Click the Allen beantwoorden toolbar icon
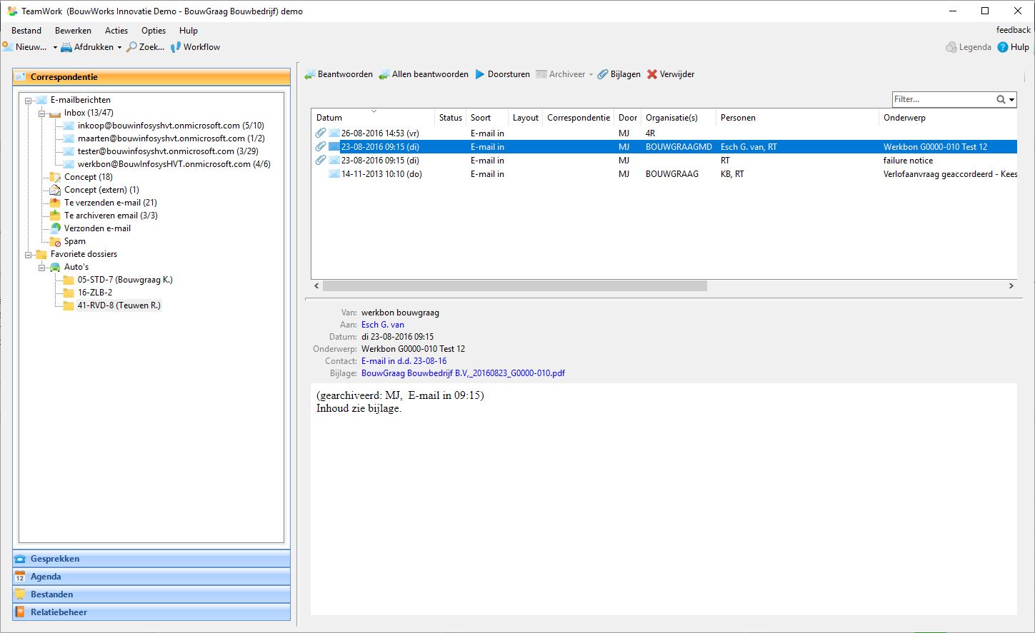The height and width of the screenshot is (633, 1035). pos(384,74)
